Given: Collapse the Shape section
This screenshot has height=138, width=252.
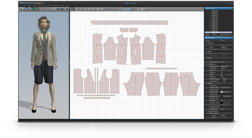Looking at the screenshot, I should click(x=206, y=51).
